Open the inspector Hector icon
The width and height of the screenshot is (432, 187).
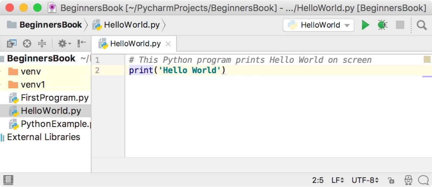(x=408, y=180)
